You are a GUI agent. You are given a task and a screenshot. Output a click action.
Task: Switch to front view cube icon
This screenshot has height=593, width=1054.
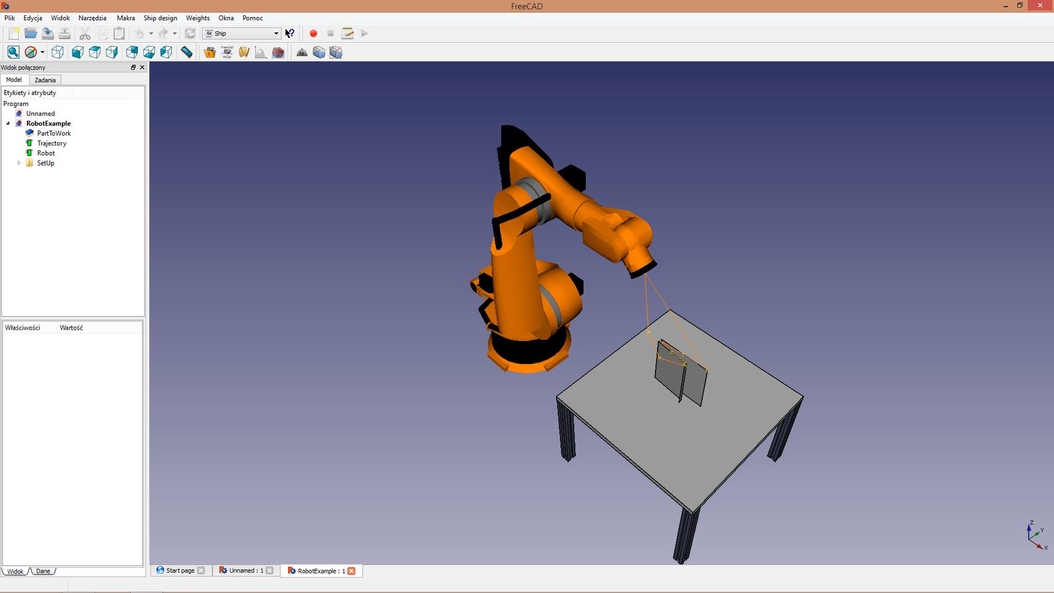[78, 53]
